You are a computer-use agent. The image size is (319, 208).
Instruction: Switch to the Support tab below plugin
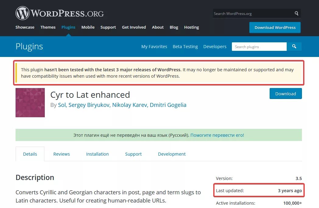click(133, 154)
